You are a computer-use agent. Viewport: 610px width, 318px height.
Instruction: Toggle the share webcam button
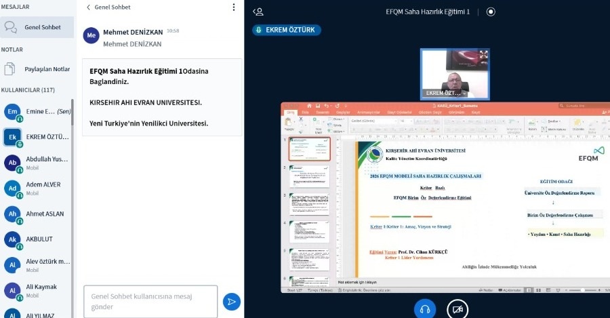tap(457, 309)
